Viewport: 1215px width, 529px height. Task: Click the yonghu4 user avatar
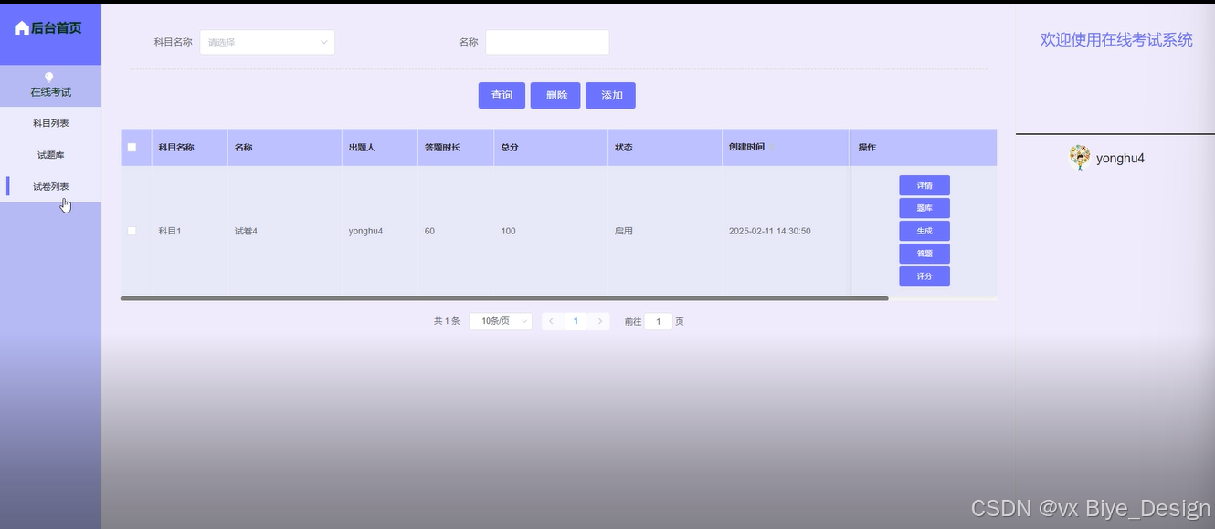(x=1079, y=157)
